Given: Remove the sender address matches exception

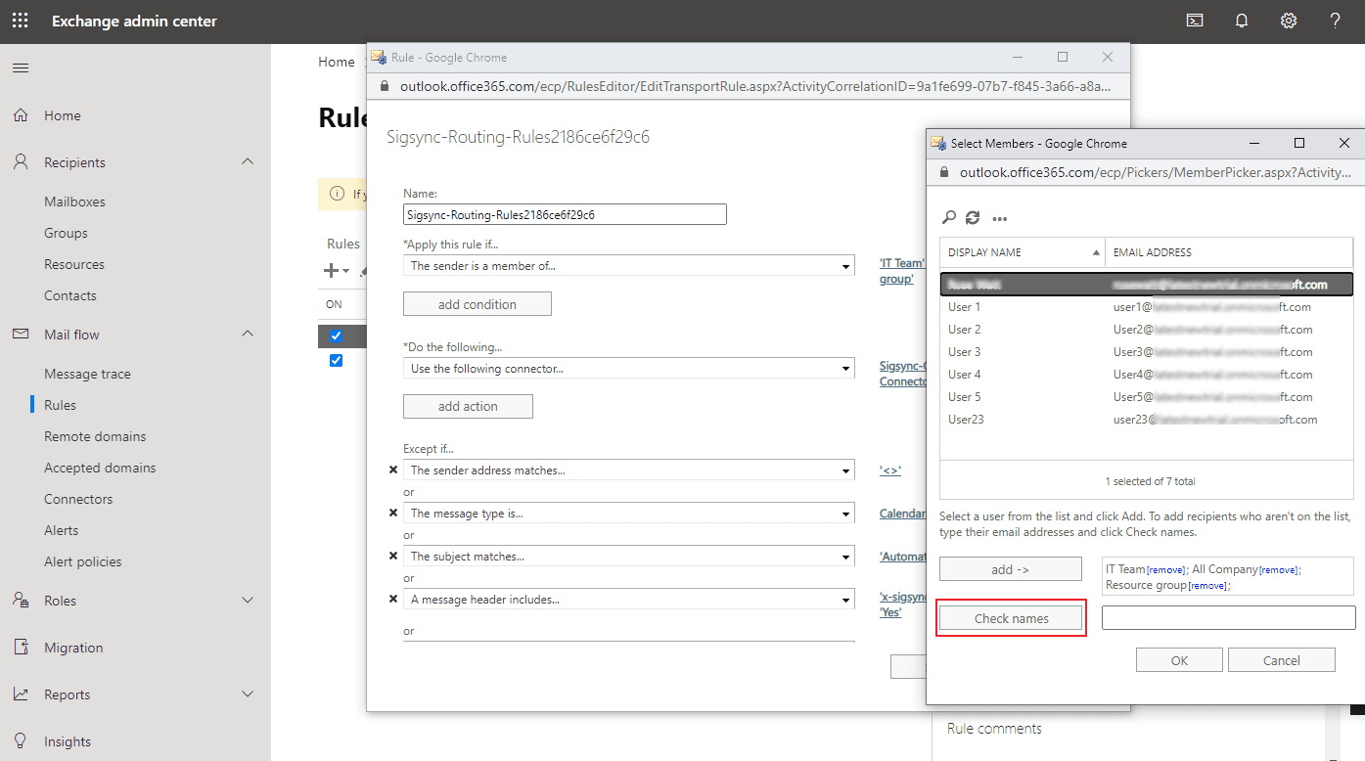Looking at the screenshot, I should (393, 470).
